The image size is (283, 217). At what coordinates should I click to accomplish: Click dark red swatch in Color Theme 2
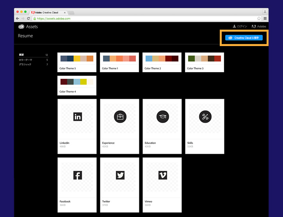[x=169, y=59]
